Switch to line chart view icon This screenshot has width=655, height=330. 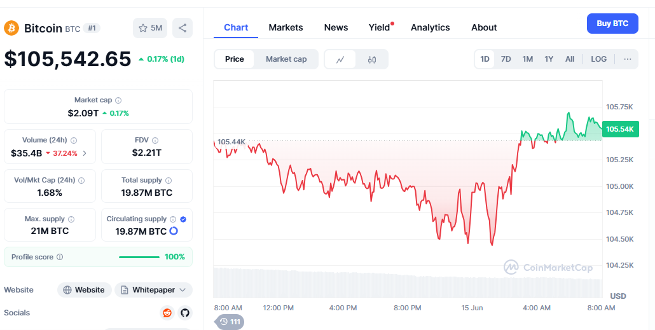(340, 59)
